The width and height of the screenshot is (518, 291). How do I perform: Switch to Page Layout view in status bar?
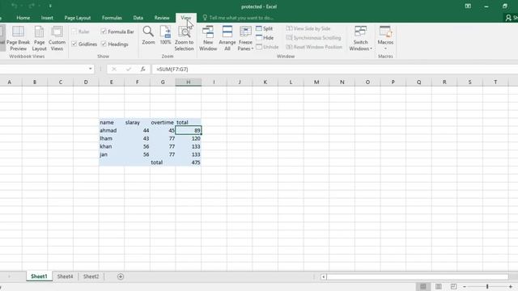point(439,286)
